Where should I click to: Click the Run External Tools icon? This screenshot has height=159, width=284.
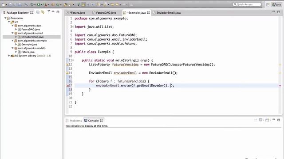(45, 5)
